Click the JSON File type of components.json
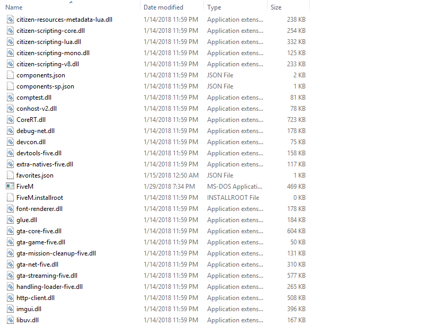The image size is (427, 326). point(220,75)
